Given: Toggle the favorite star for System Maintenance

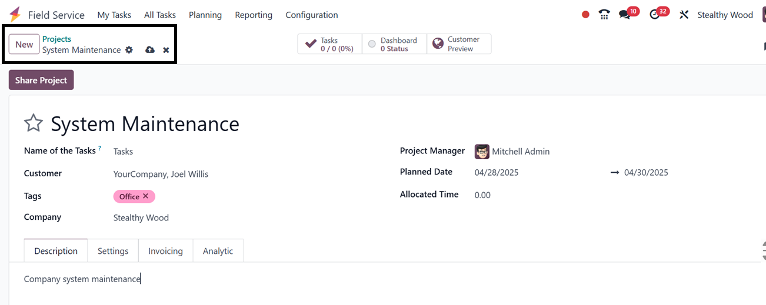Looking at the screenshot, I should pos(34,123).
